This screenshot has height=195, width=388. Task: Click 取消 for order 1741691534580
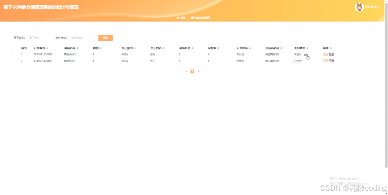click(331, 54)
